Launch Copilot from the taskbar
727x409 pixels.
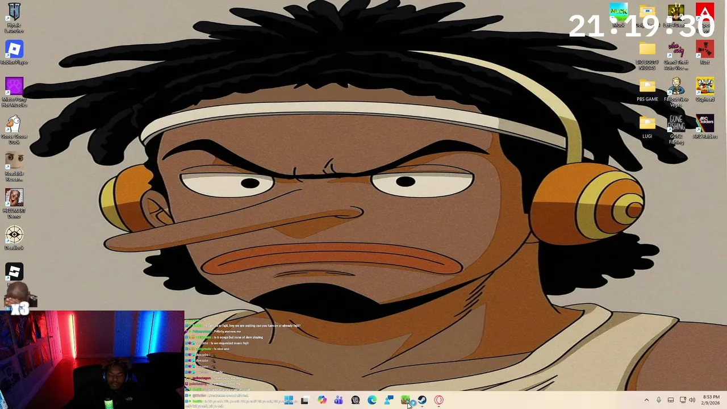[x=322, y=400]
